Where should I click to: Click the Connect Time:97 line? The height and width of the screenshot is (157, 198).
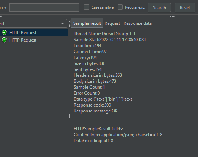(90, 52)
